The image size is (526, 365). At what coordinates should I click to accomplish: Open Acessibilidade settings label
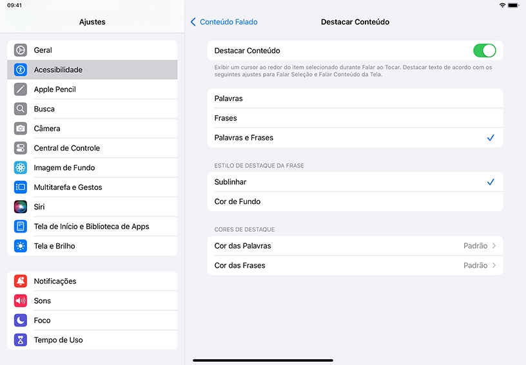pos(58,70)
